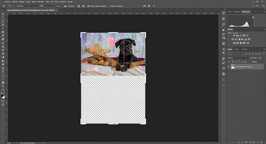Select the Type tool
This screenshot has height=144, width=266.
click(3, 72)
